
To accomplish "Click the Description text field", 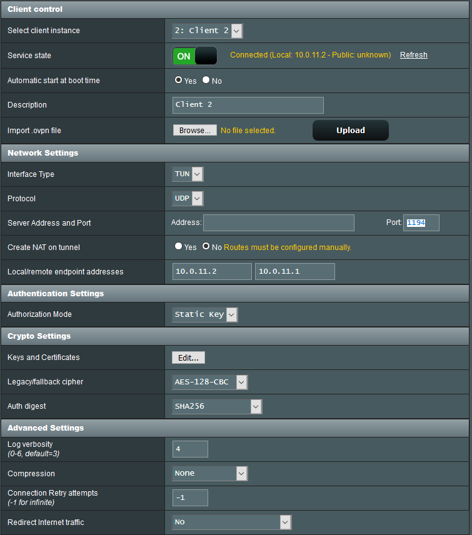I will click(248, 105).
